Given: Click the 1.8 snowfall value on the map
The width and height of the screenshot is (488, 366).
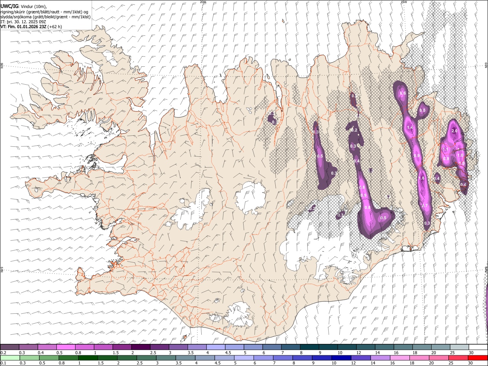Looking at the screenshot, I should pos(421,178).
